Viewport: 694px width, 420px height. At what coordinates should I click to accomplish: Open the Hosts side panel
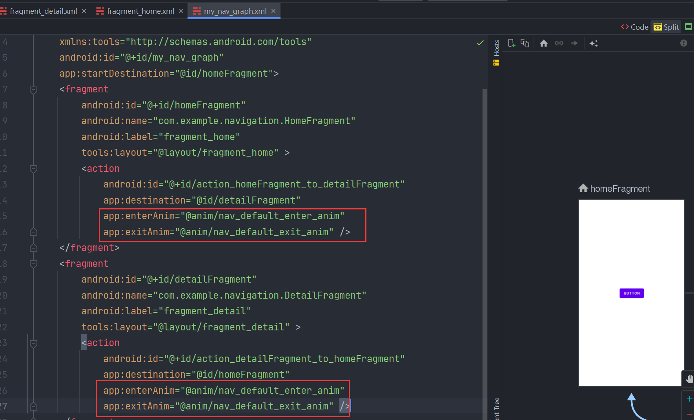[x=496, y=53]
